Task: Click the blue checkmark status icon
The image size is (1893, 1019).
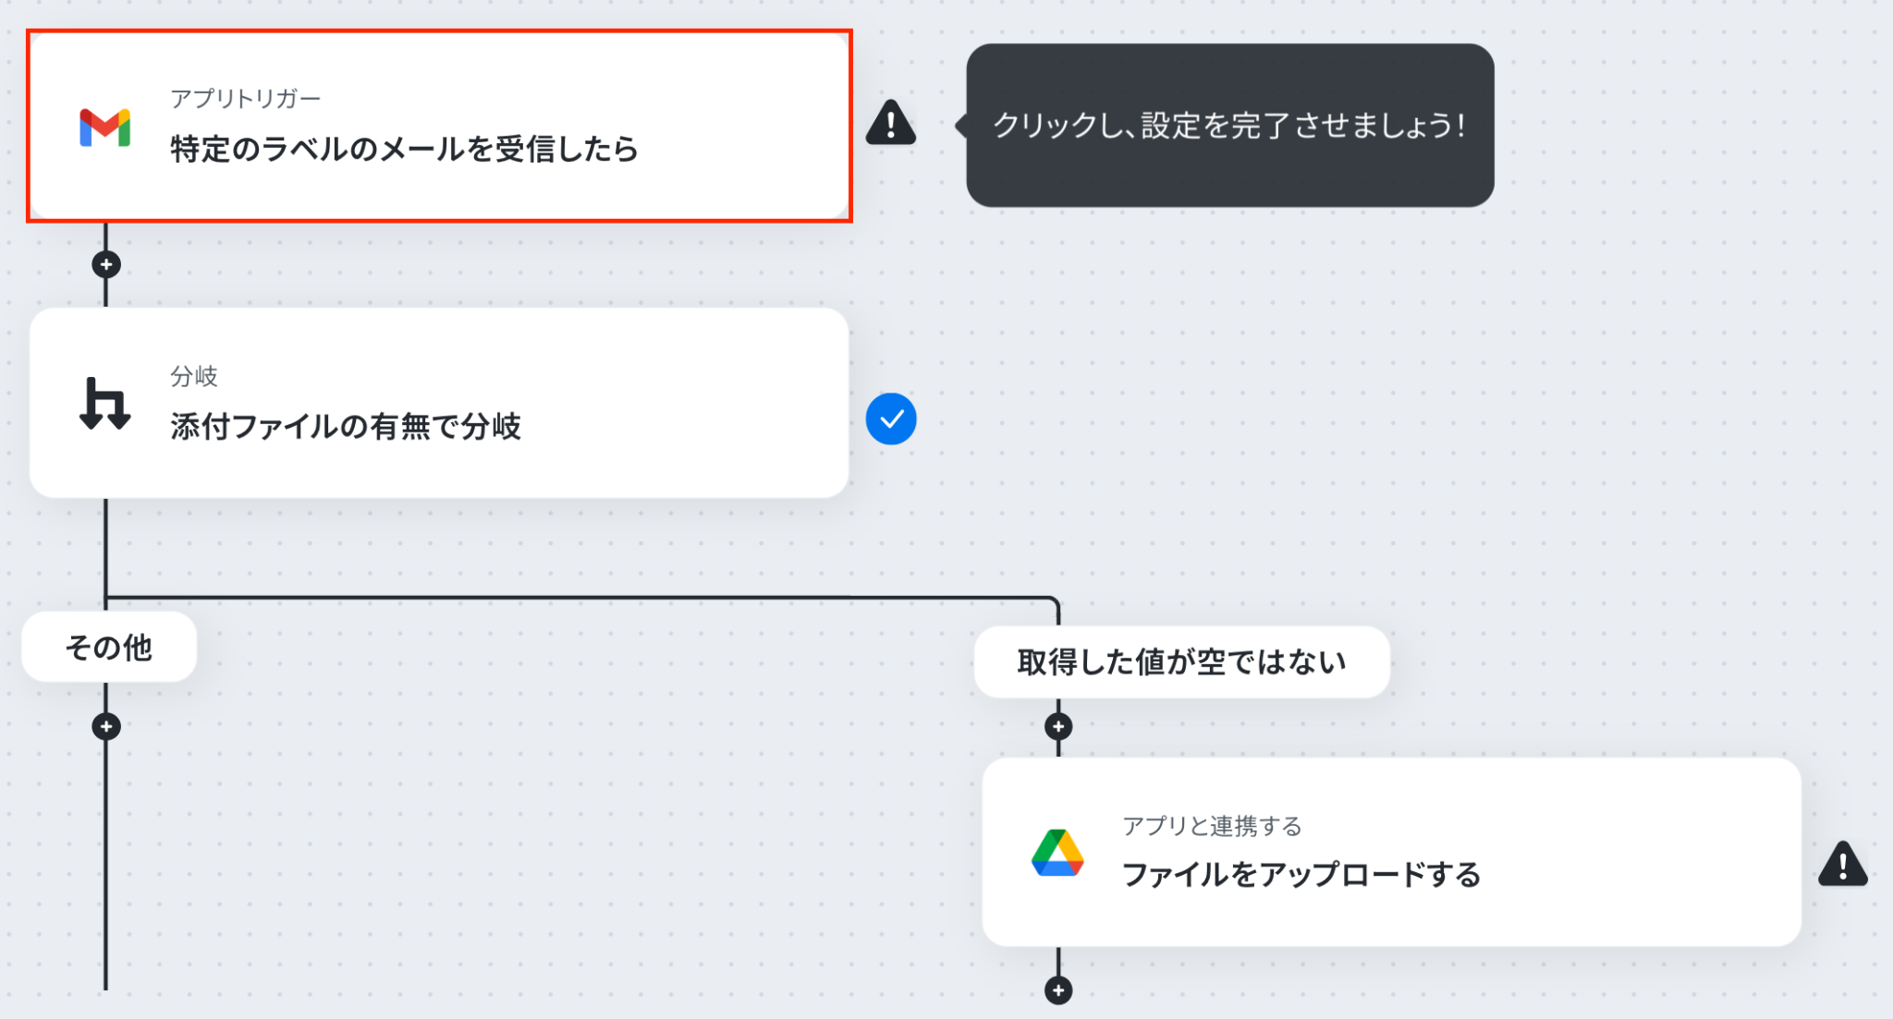Action: coord(891,419)
